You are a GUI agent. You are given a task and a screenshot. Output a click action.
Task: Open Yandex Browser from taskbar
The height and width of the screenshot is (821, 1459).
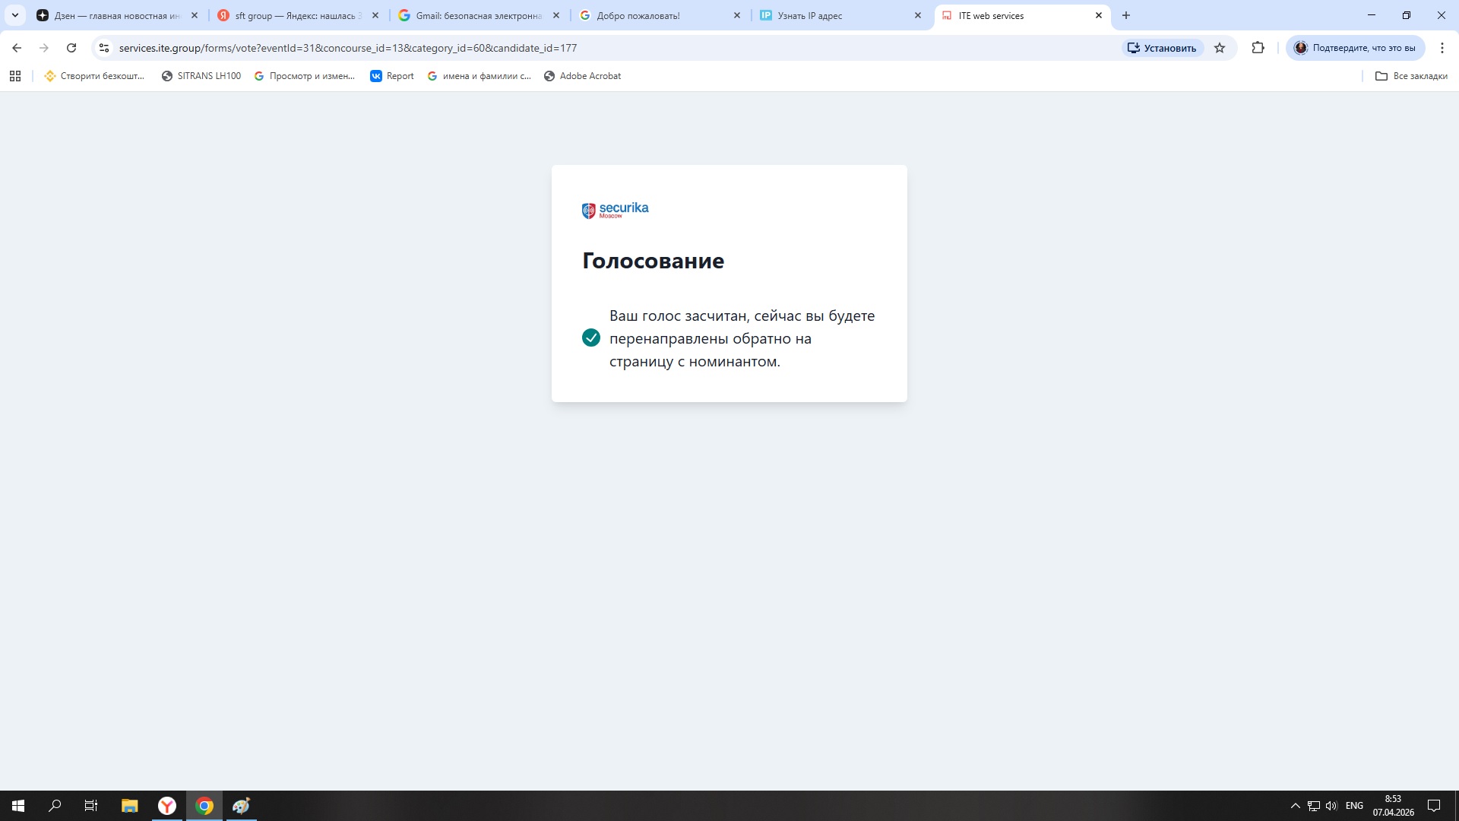coord(167,806)
